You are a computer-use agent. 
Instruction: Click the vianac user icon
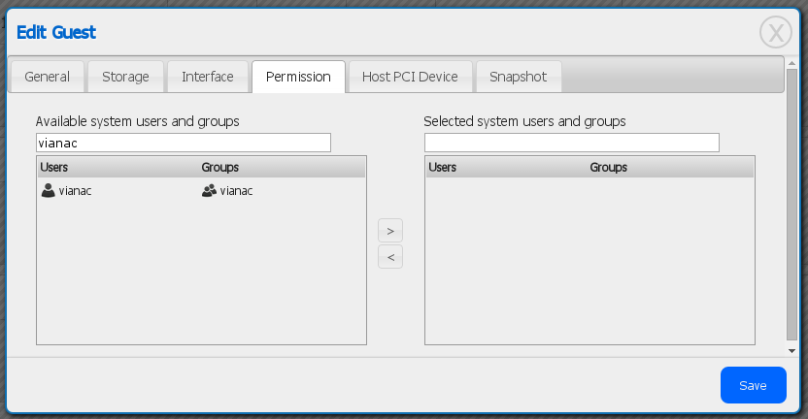point(48,191)
